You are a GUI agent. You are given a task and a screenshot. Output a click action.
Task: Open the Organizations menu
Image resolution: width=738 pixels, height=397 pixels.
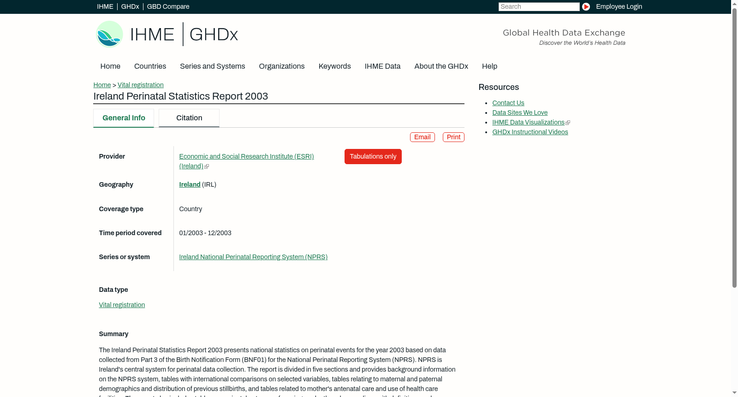click(x=282, y=66)
